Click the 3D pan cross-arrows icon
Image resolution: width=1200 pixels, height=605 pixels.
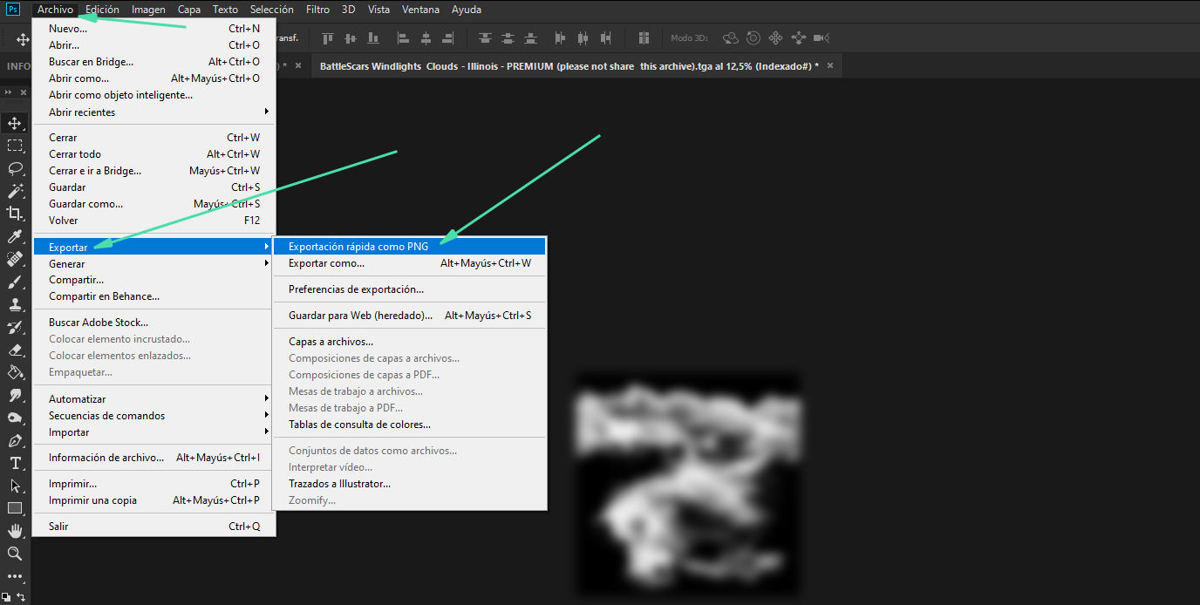pyautogui.click(x=775, y=38)
